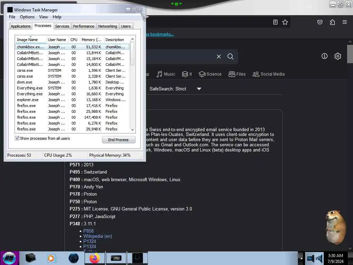This screenshot has height=265, width=353.
Task: Open Task Manager Options menu
Action: (27, 17)
